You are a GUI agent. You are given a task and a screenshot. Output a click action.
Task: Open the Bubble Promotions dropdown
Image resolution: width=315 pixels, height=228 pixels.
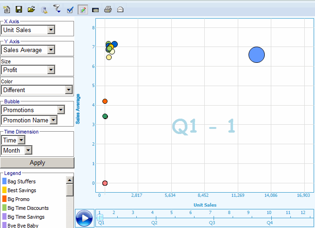pos(61,110)
